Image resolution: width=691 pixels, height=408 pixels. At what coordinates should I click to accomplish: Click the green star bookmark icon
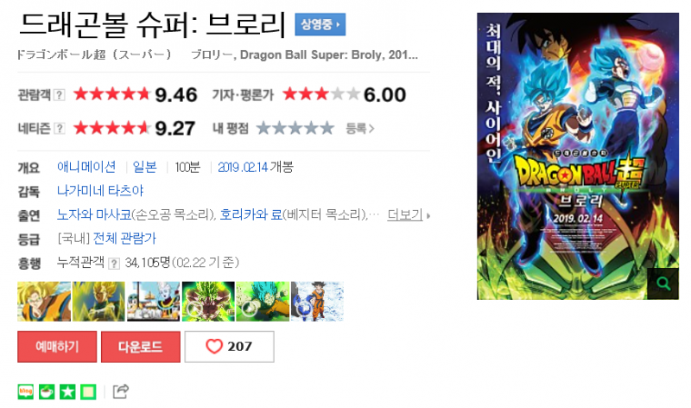coord(67,392)
